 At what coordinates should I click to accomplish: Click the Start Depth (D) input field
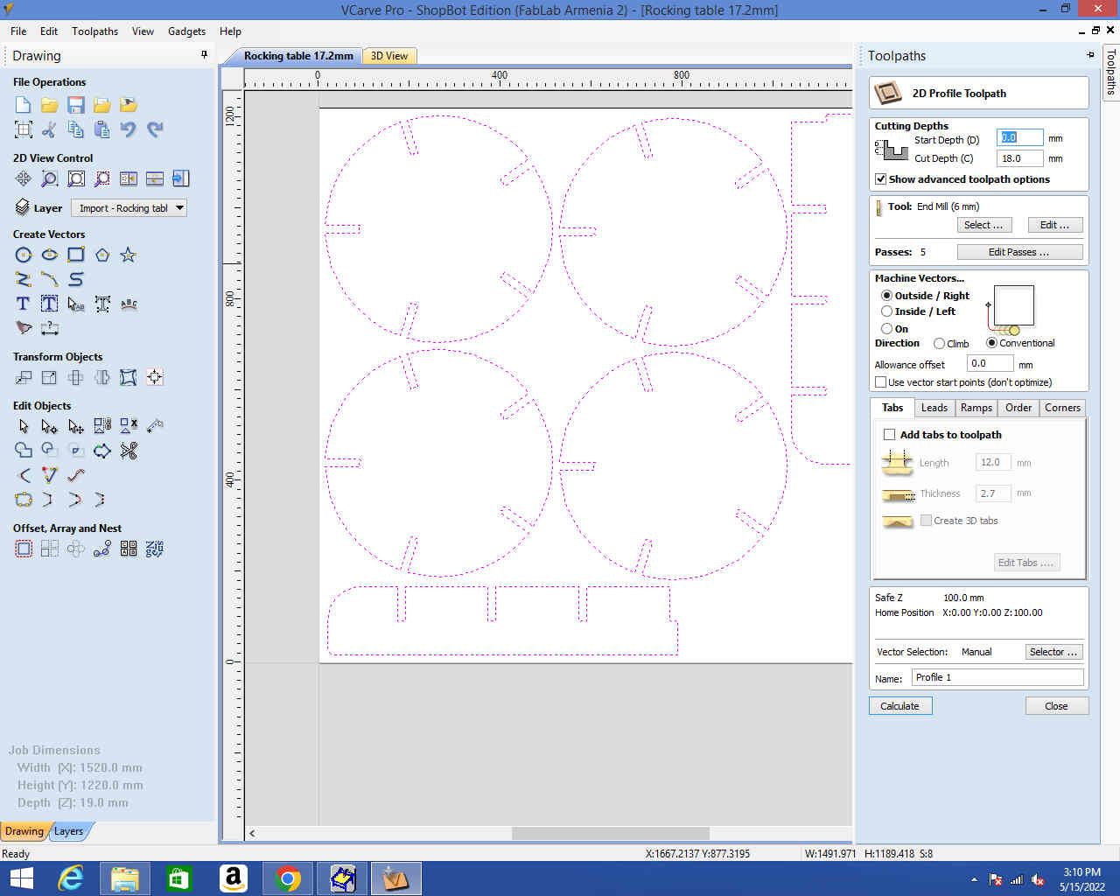[1020, 138]
